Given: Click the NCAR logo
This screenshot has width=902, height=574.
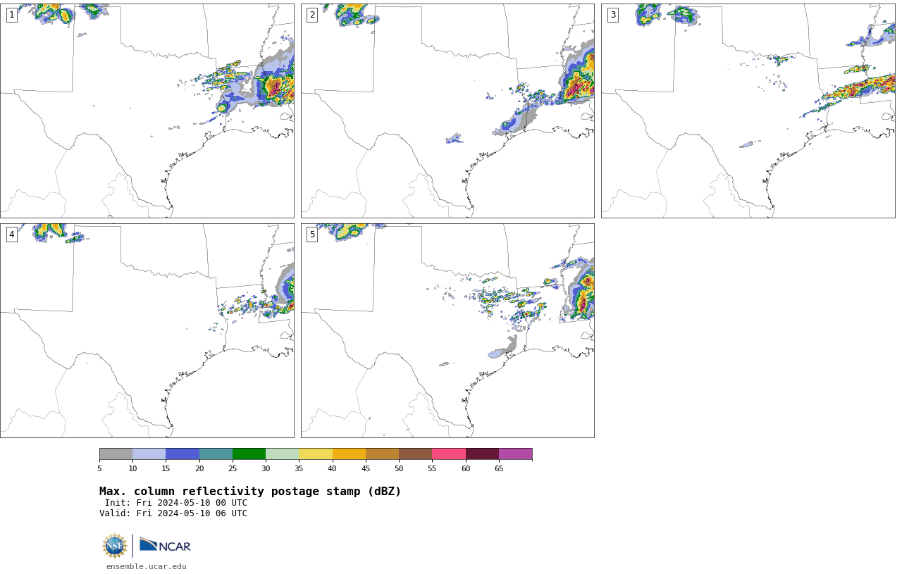Looking at the screenshot, I should pyautogui.click(x=165, y=545).
